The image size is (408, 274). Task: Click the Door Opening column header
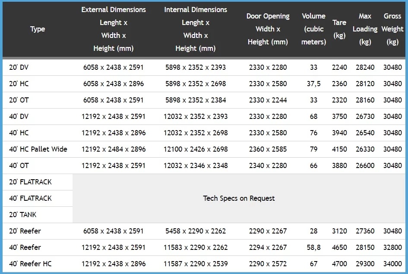[x=268, y=29]
